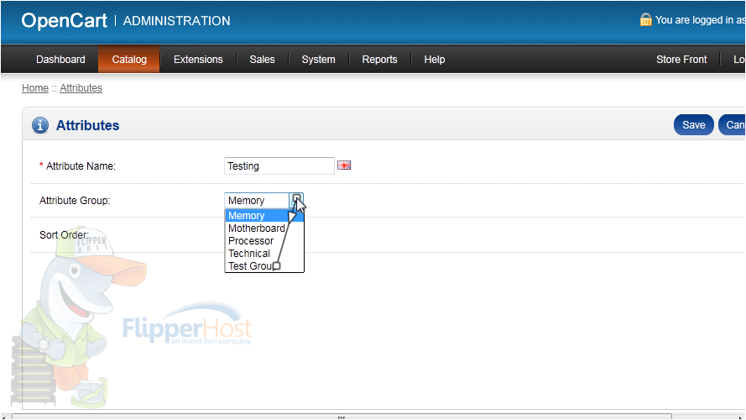
Task: Open the Sales menu
Action: coord(262,60)
